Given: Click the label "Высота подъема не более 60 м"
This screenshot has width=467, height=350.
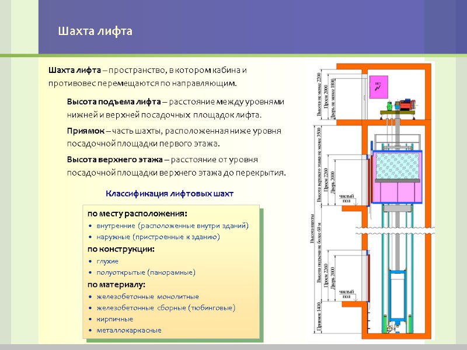Looking at the screenshot, I should 319,253.
